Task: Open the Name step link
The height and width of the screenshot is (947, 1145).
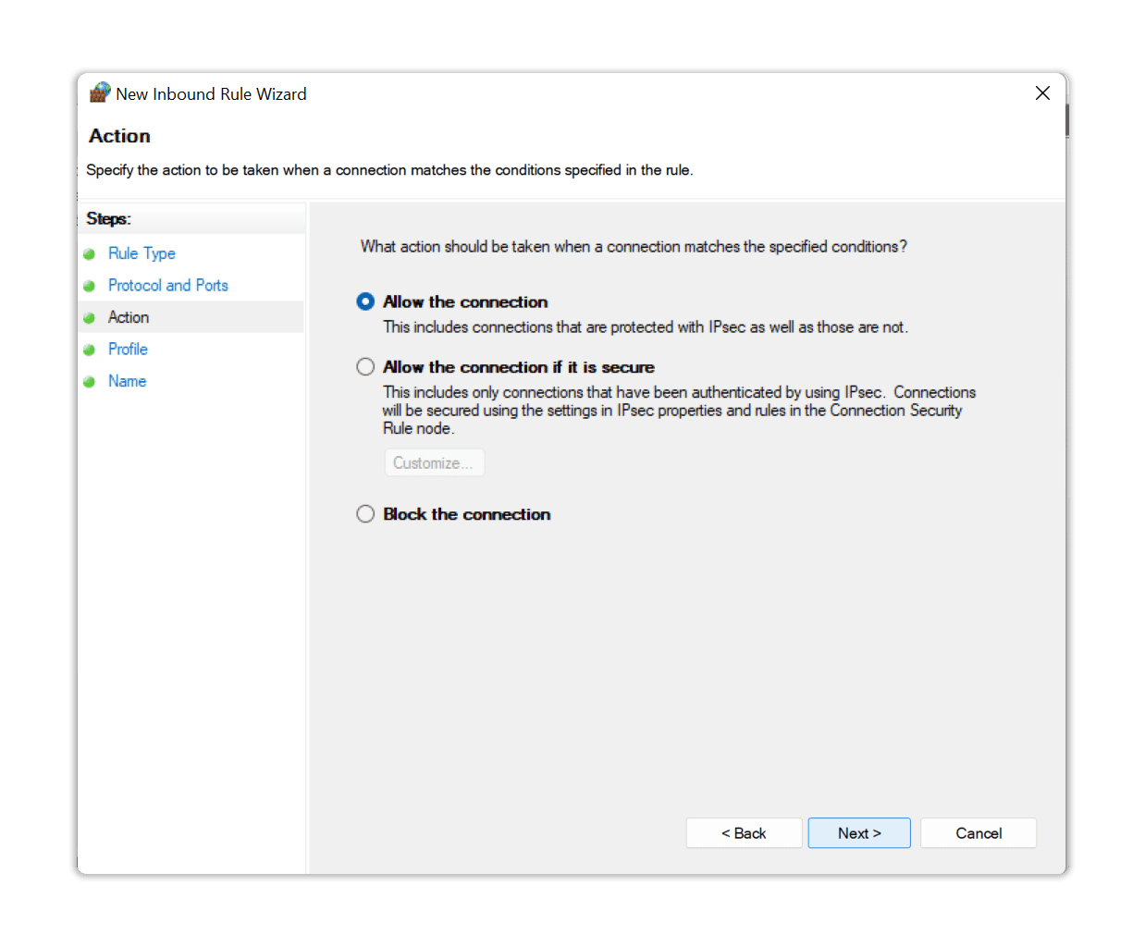Action: 127,381
